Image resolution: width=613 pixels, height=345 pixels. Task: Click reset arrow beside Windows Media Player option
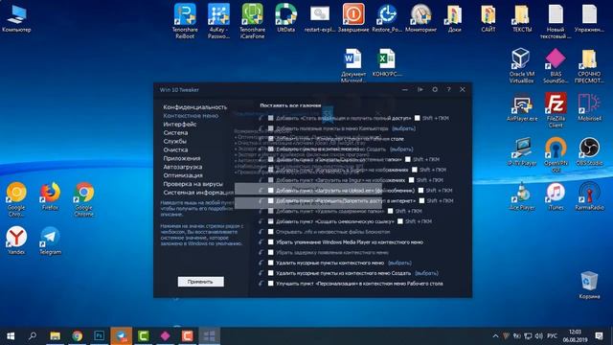pyautogui.click(x=261, y=242)
